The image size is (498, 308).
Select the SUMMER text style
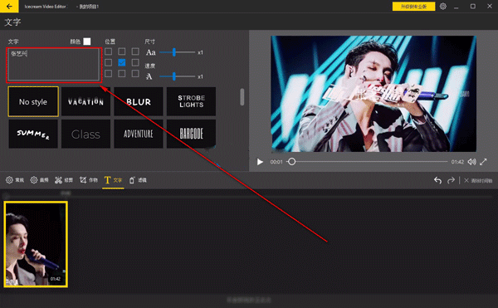[33, 134]
